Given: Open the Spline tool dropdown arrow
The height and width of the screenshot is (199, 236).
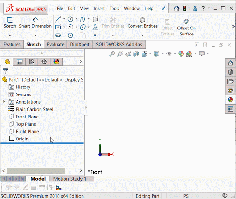Looking at the screenshot, I should [89, 19].
